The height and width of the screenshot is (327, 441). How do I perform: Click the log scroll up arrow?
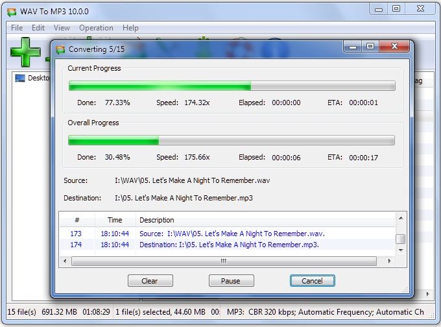tap(401, 218)
